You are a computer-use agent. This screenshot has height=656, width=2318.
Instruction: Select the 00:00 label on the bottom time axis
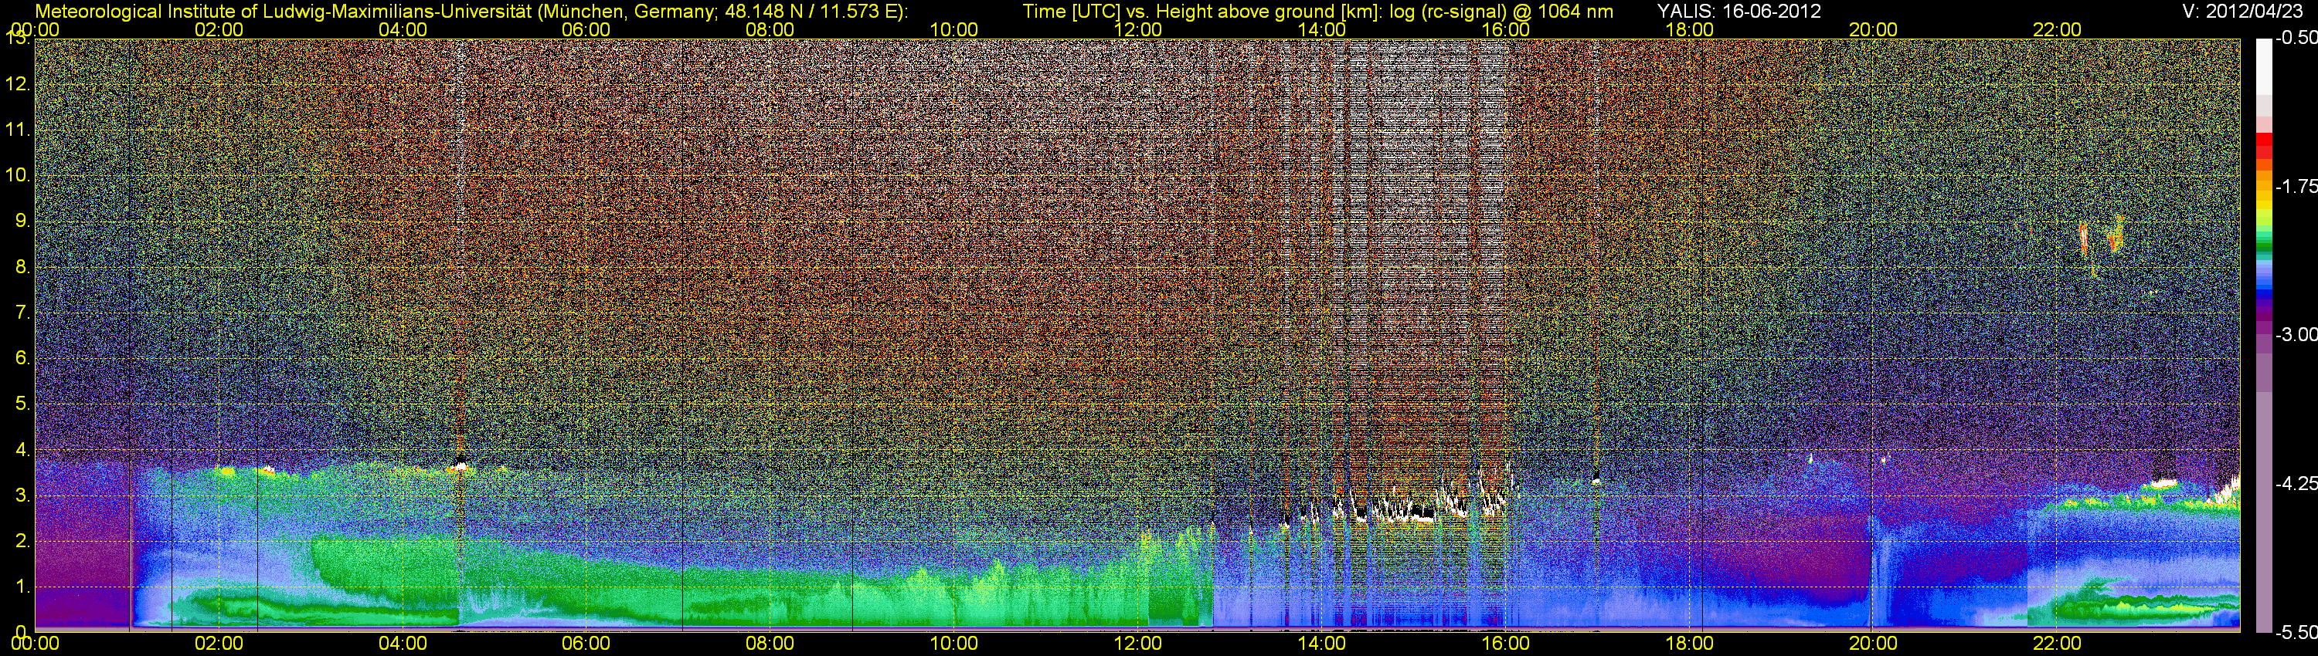pos(35,644)
